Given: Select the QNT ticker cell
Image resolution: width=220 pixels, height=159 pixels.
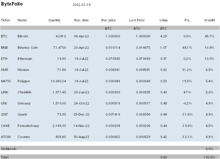Looking at the screenshot, I should coord(4,114).
